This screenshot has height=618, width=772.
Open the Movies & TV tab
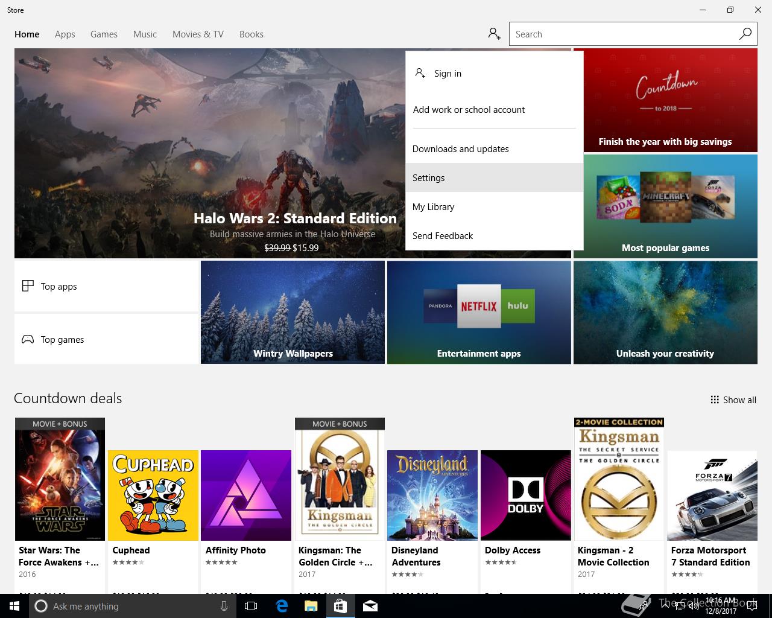198,34
